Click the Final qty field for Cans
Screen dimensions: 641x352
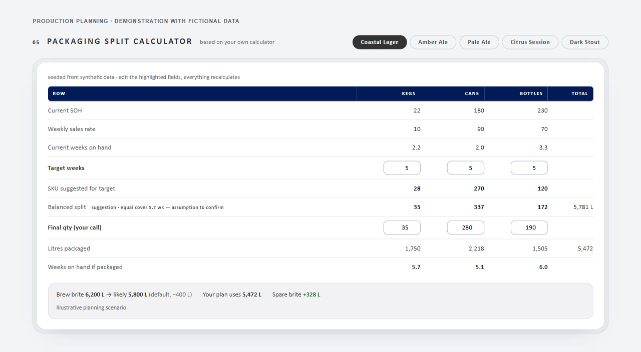click(466, 227)
